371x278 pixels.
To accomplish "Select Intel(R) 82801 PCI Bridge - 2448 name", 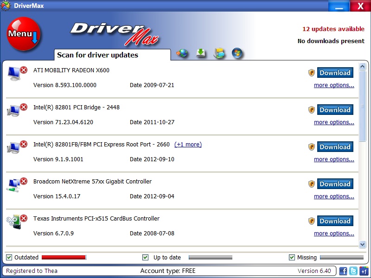I will point(77,107).
